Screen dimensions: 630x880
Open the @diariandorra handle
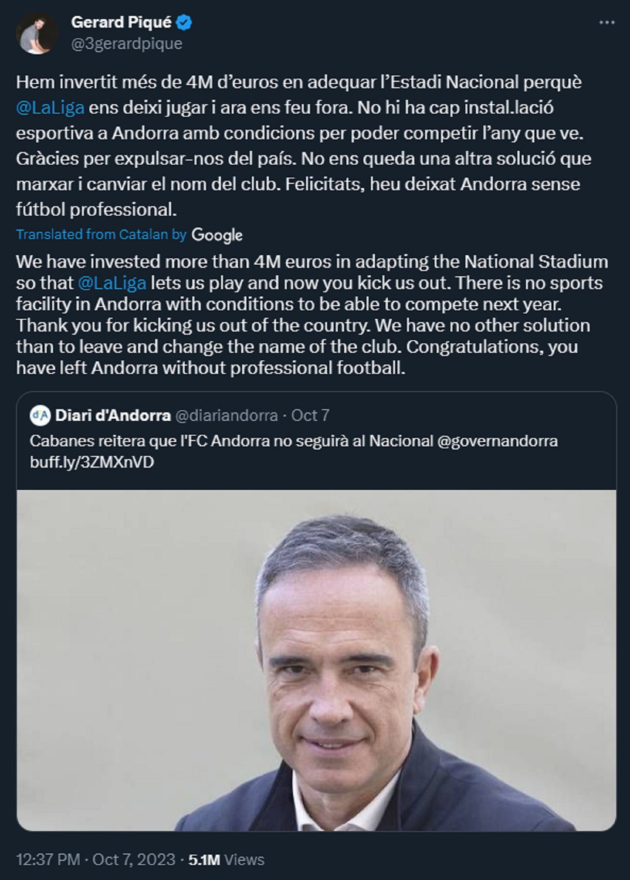[x=226, y=415]
